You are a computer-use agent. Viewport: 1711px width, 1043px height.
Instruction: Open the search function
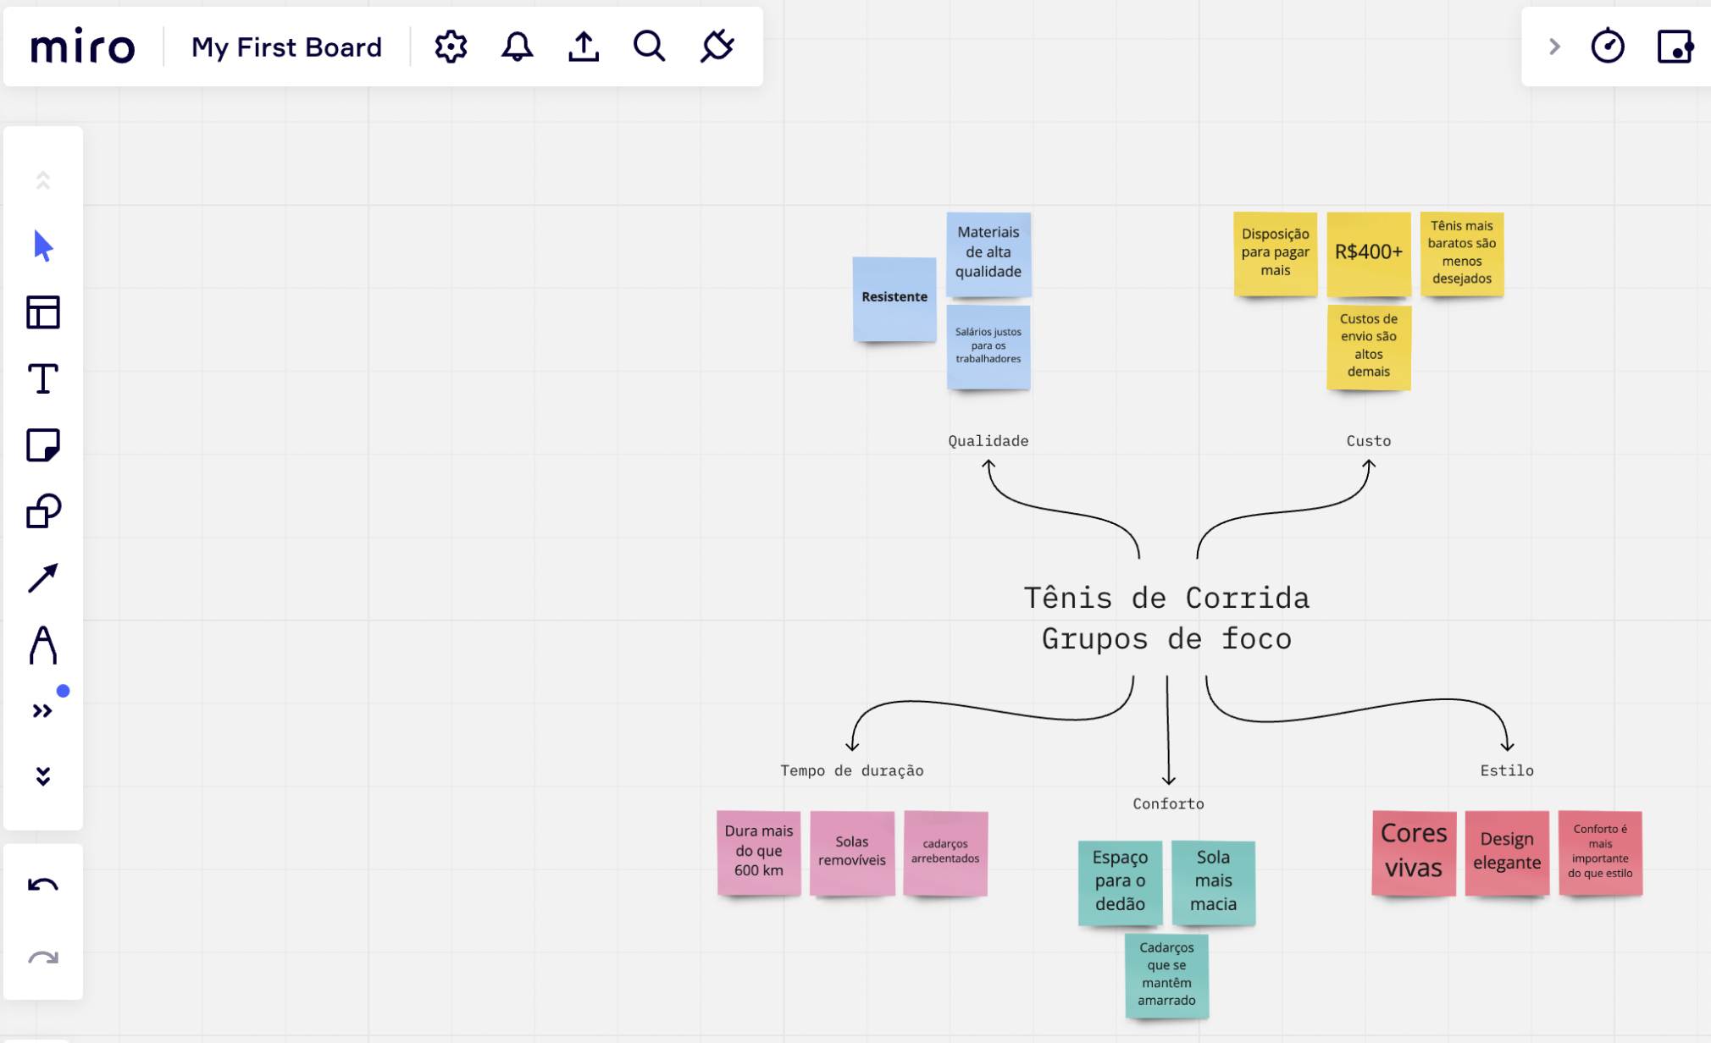point(649,47)
